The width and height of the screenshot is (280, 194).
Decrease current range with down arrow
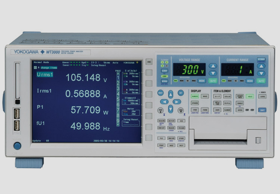[261, 73]
